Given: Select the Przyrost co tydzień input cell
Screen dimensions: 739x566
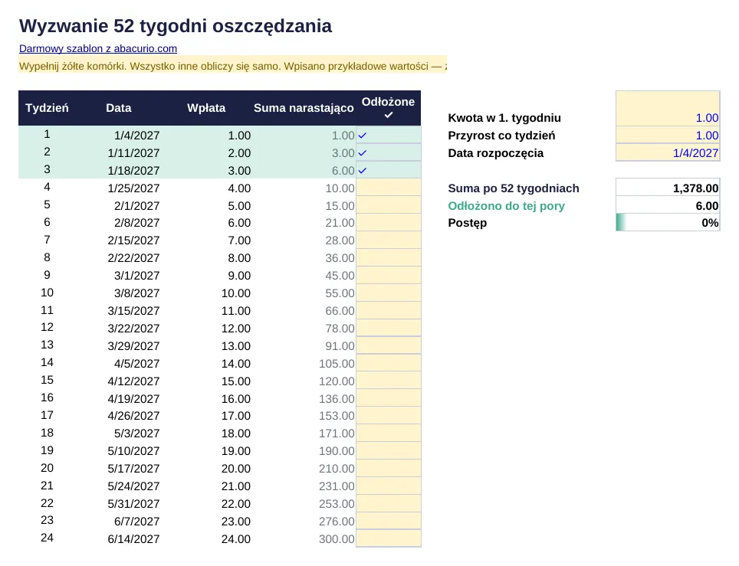Looking at the screenshot, I should pos(668,135).
